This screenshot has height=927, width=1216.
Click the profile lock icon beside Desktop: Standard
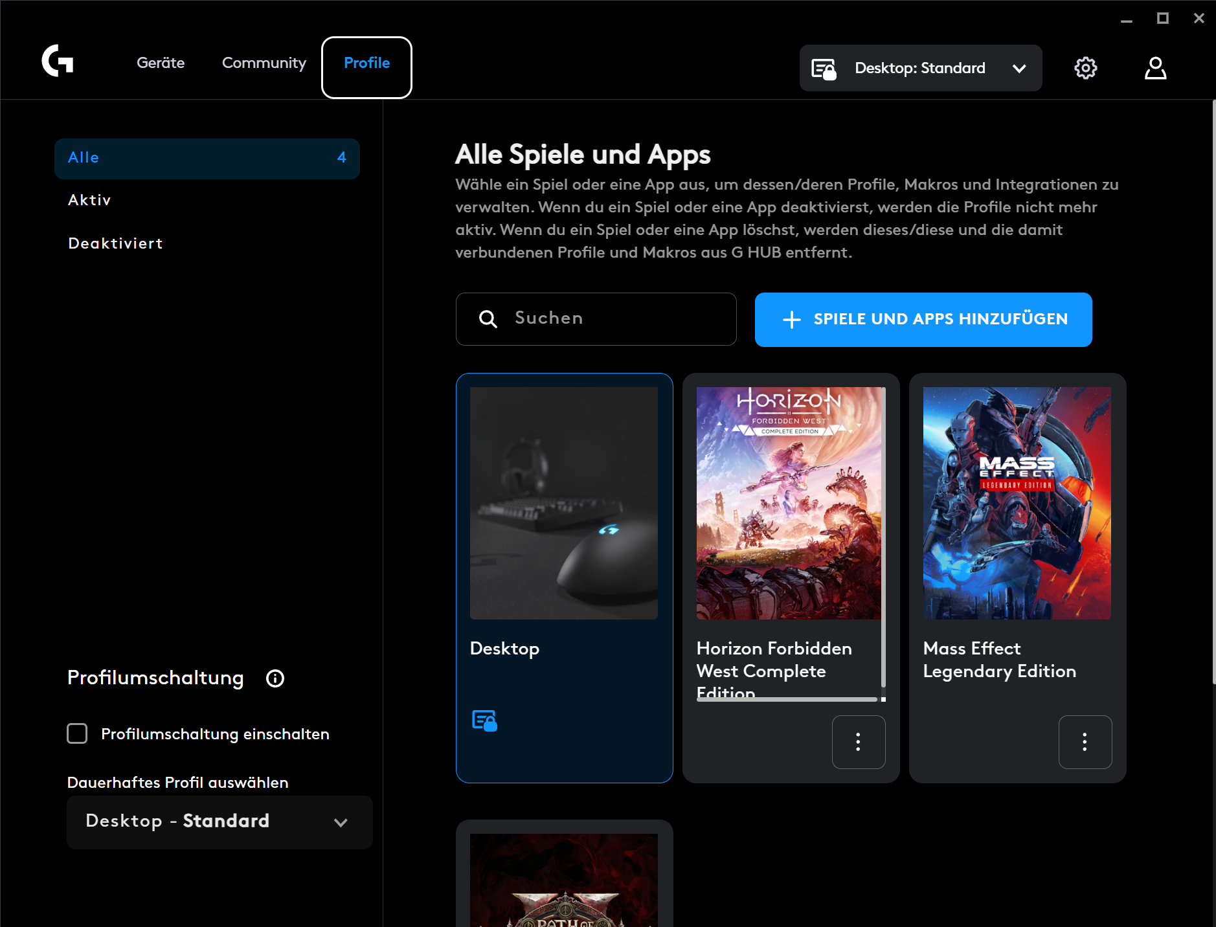coord(824,69)
